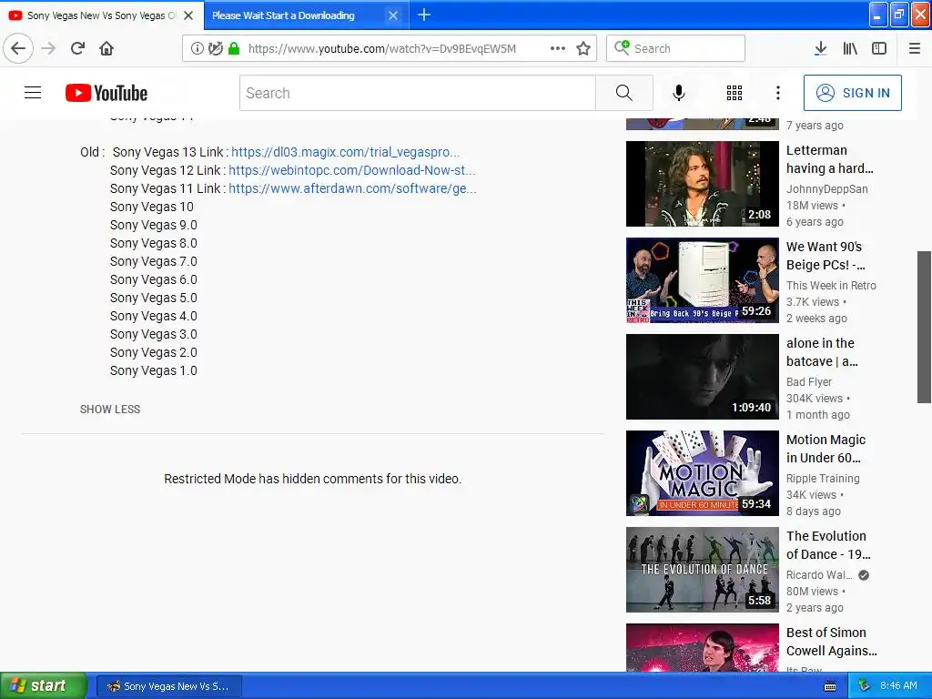This screenshot has height=699, width=932.
Task: Click Best of Simon Cowell title
Action: tap(832, 642)
